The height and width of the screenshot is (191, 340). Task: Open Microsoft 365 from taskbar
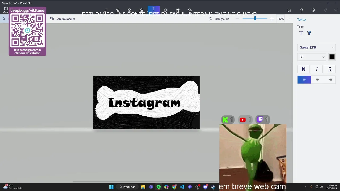166,187
